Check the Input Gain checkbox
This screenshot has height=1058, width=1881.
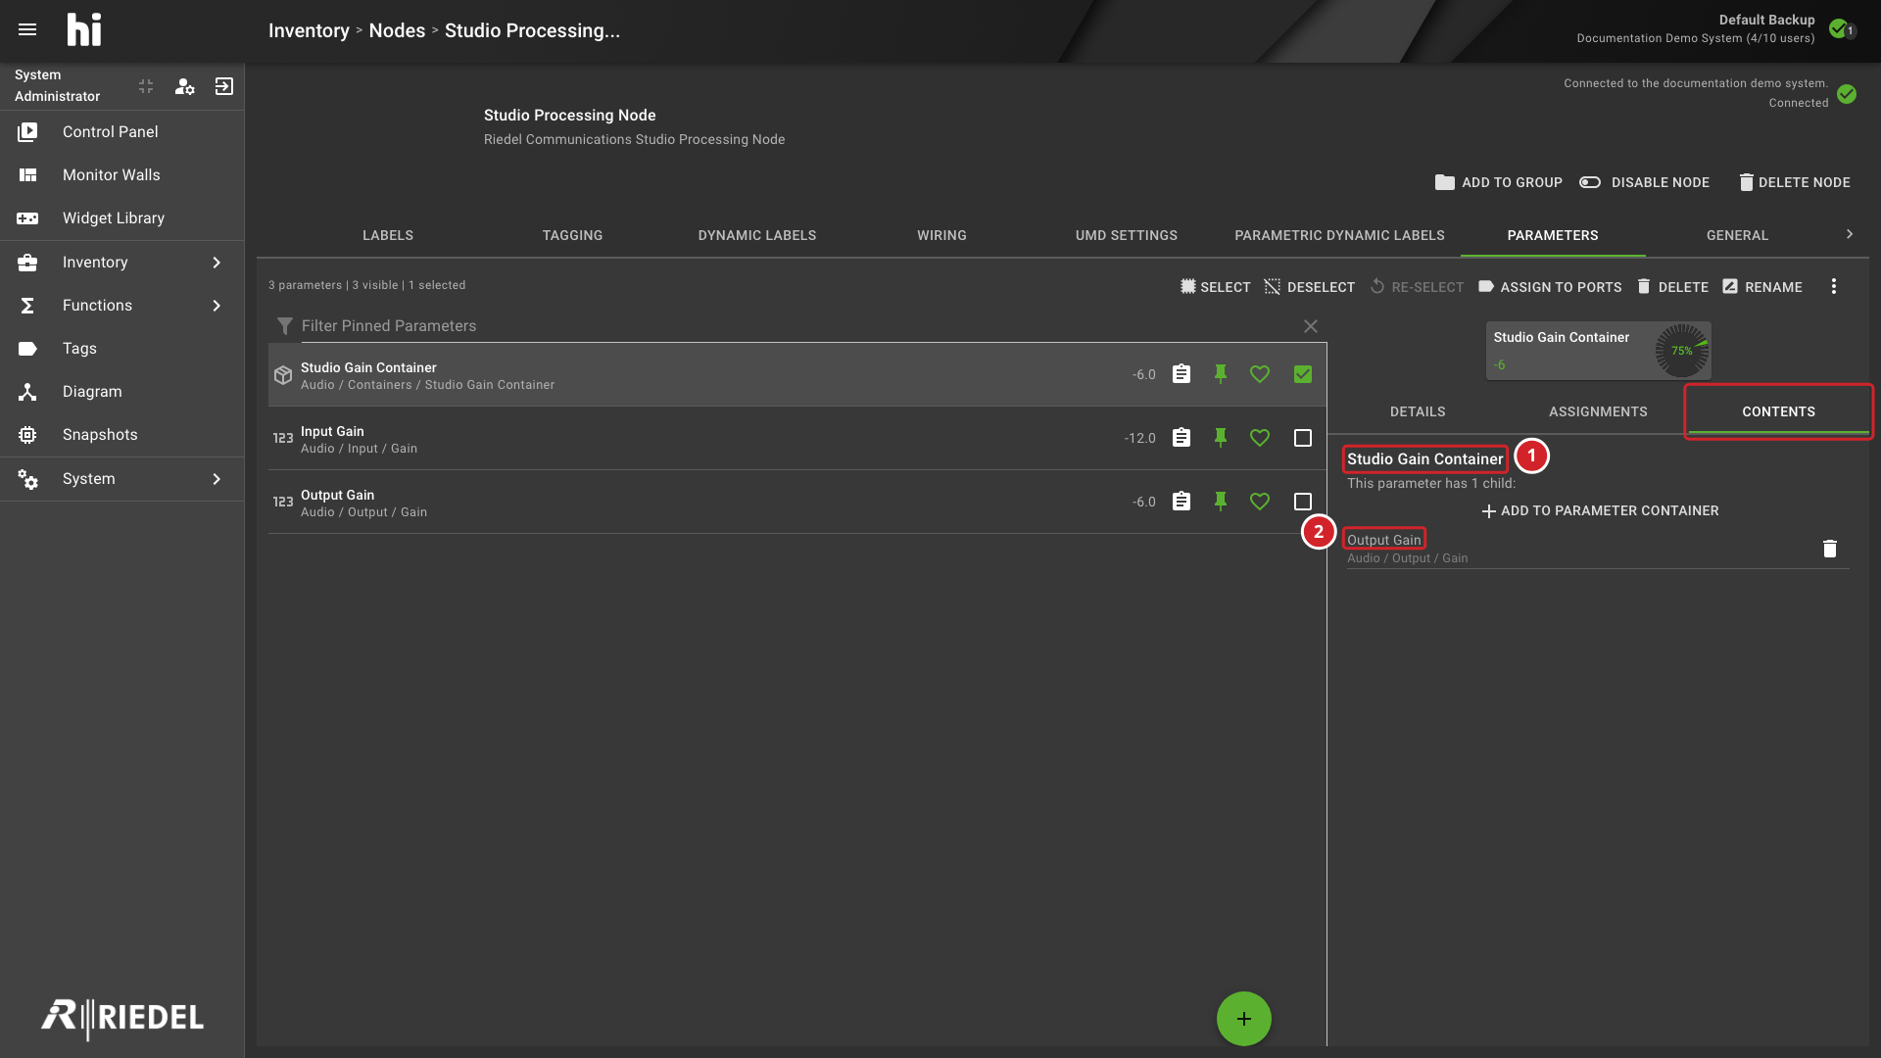click(x=1303, y=438)
